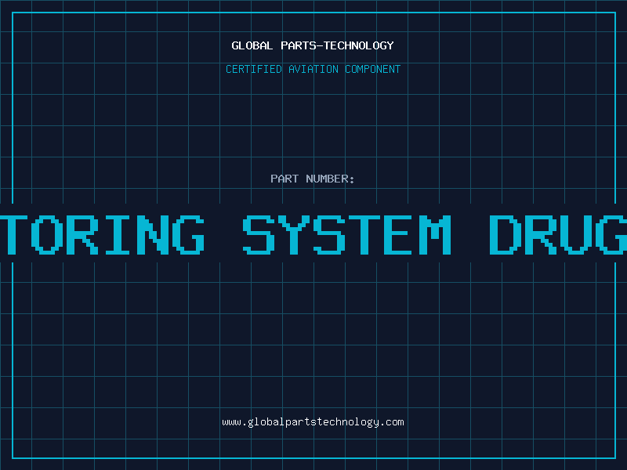Viewport: 627px width, 470px height.
Task: Select the word PART in the label
Action: [x=285, y=179]
